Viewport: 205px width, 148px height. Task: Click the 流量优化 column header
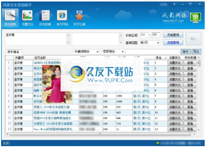[175, 58]
